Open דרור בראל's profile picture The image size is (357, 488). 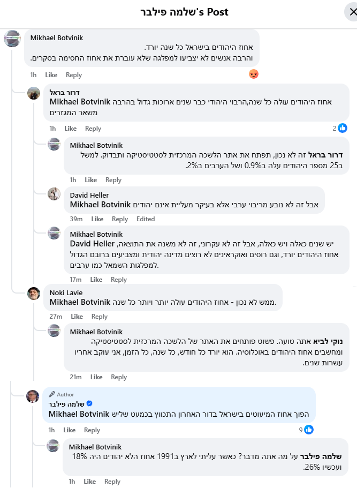point(34,93)
